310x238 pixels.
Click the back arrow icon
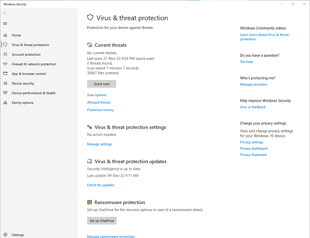tap(5, 13)
